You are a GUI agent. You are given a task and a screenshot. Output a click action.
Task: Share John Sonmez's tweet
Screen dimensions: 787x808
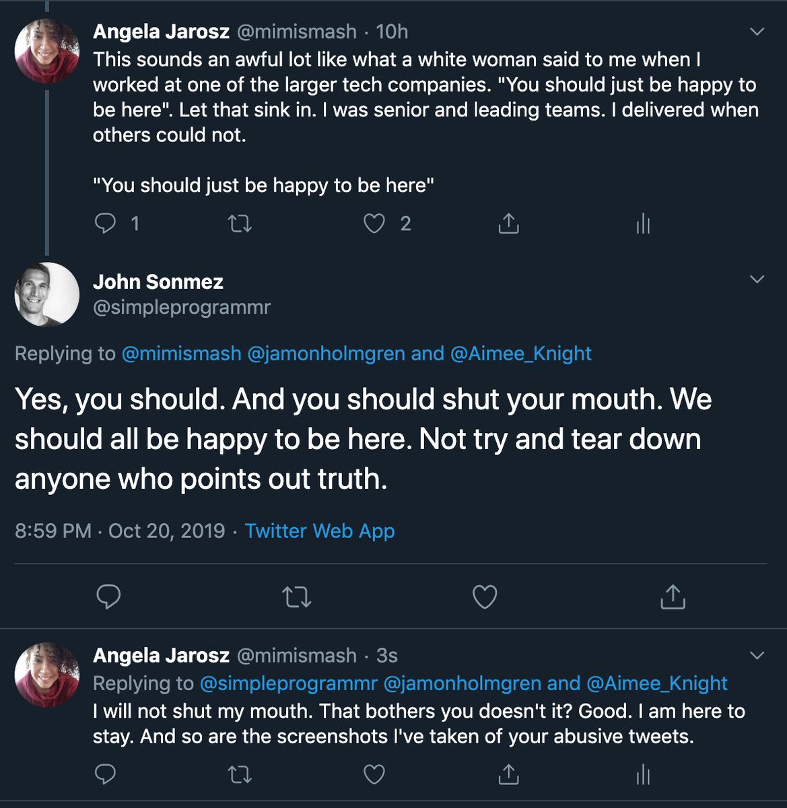[673, 597]
